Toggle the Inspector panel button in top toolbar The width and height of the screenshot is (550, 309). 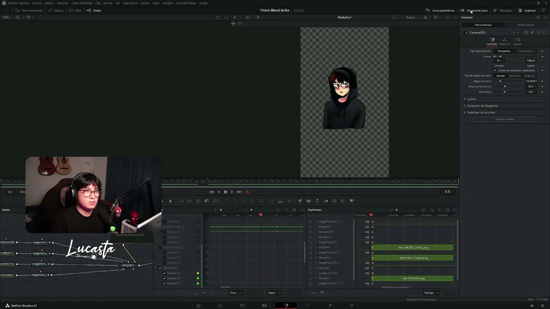tap(527, 10)
